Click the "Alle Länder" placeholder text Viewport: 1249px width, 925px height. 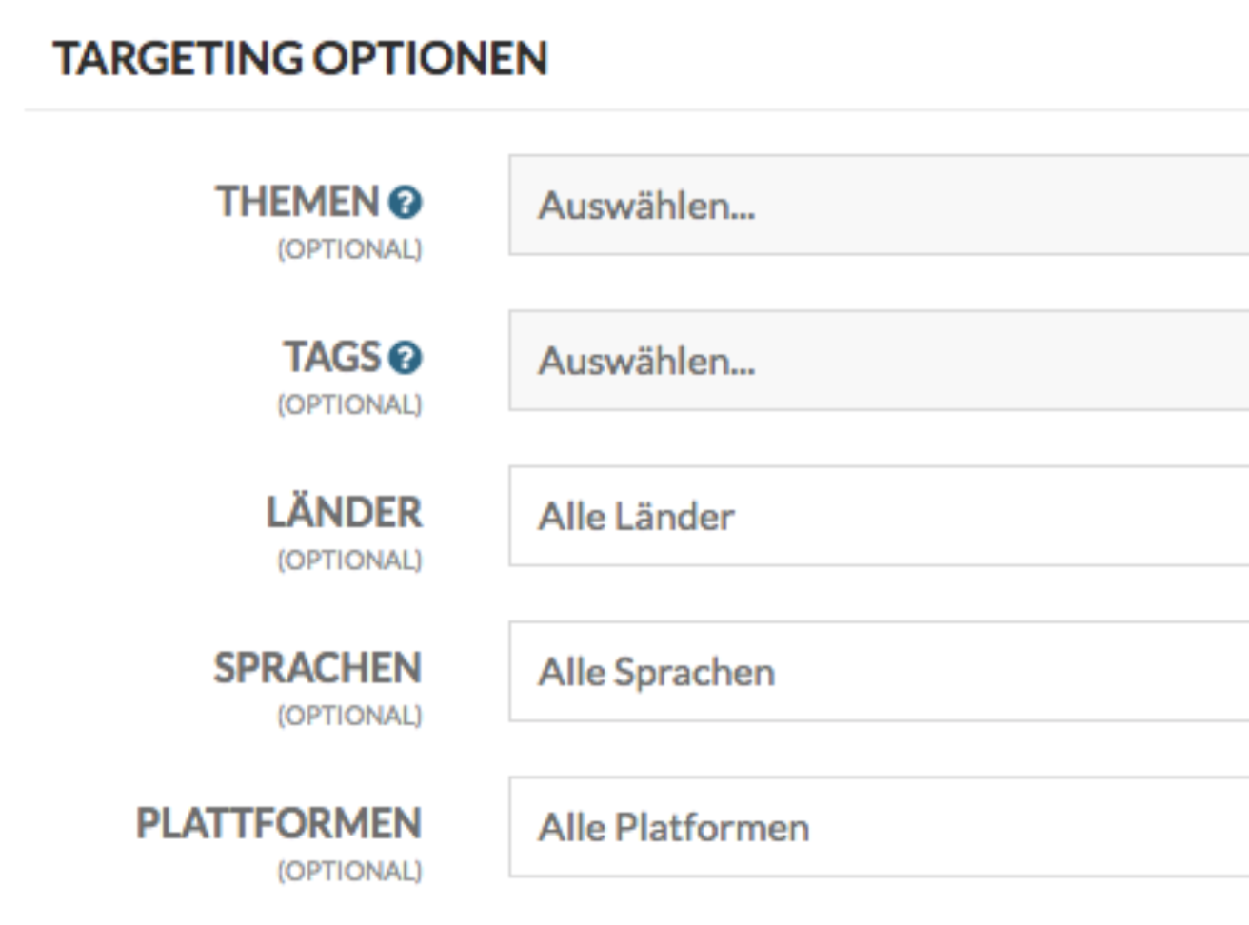[636, 517]
